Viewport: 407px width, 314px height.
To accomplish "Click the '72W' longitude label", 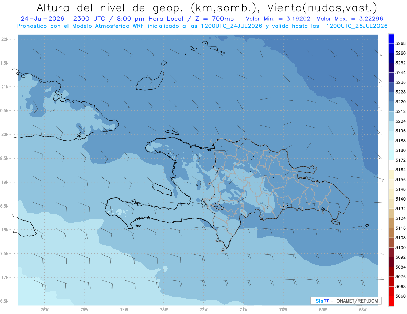I will pos(203,309).
